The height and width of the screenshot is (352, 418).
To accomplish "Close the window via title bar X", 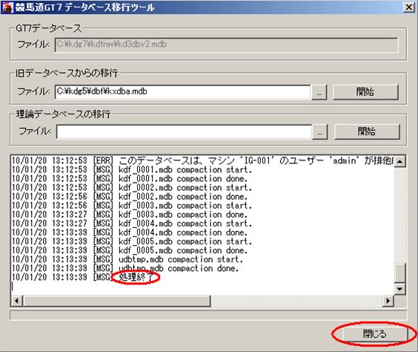I will coord(408,7).
